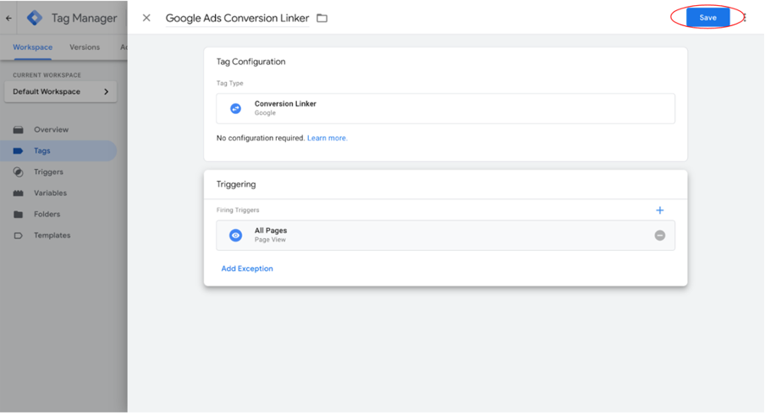The width and height of the screenshot is (765, 414).
Task: Open the Learn more link
Action: (327, 138)
